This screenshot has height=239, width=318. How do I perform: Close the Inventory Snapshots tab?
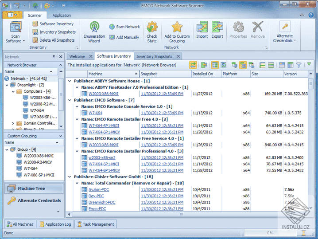tap(178, 56)
